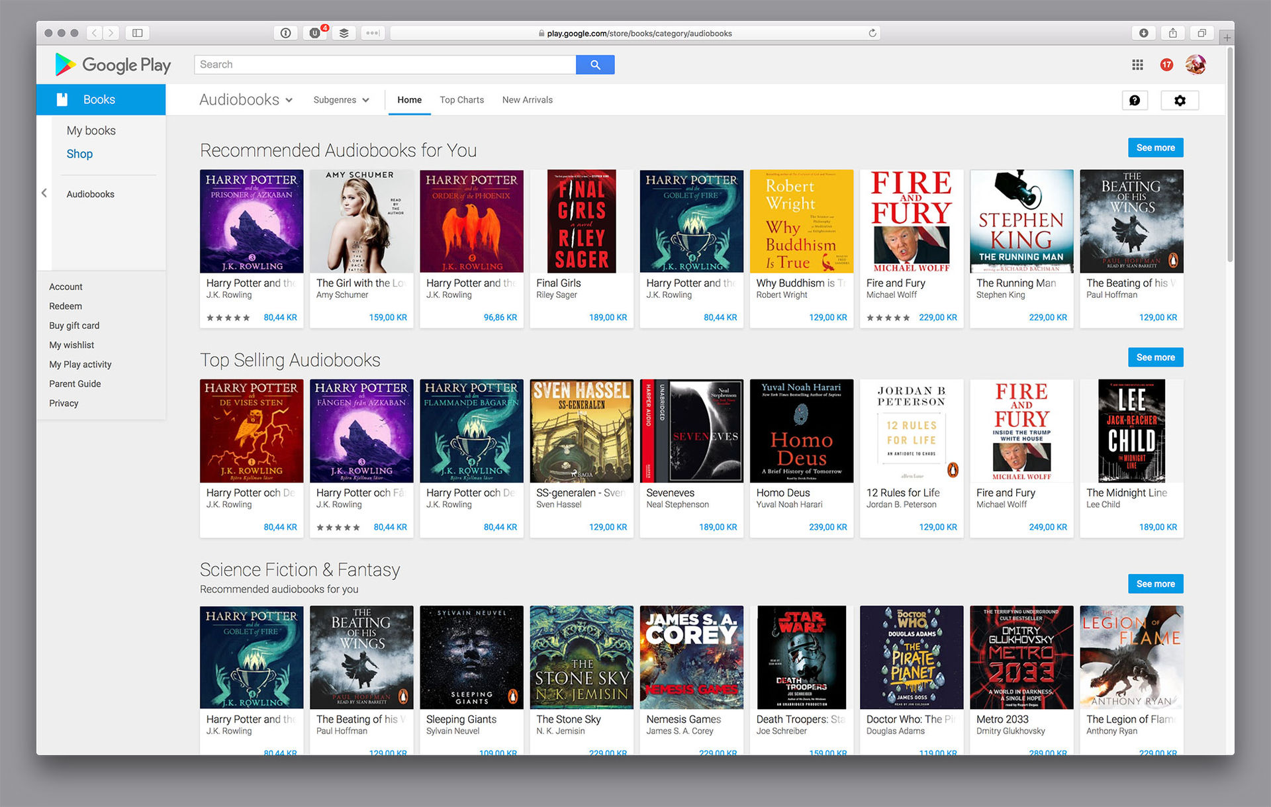This screenshot has height=807, width=1271.
Task: Expand the Audiobooks category dropdown
Action: [246, 99]
